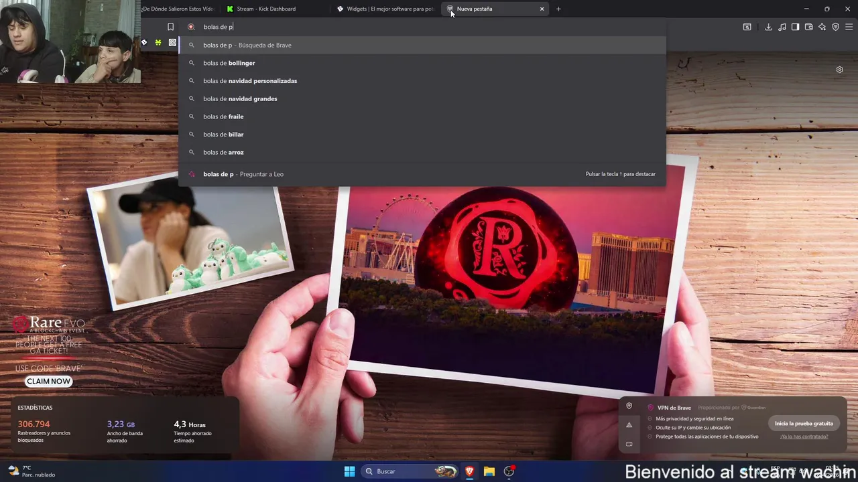Select suggestion bolas de fraile
Viewport: 858px width, 482px height.
tap(422, 116)
